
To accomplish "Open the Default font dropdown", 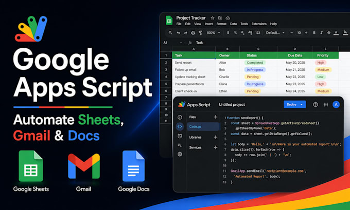I will (275, 33).
